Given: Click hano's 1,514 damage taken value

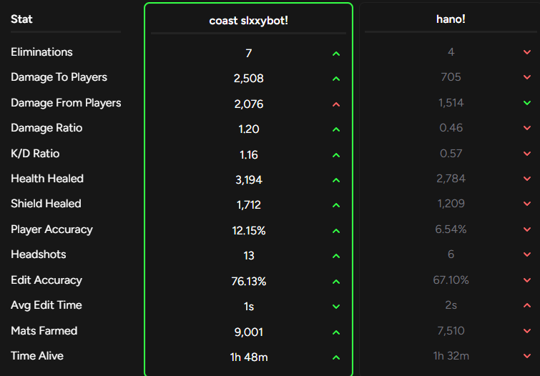Looking at the screenshot, I should click(451, 103).
